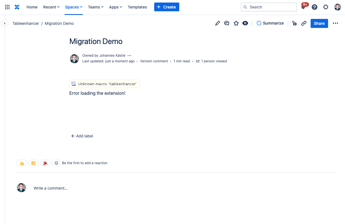
Task: Expand the left sidebar chevron
Action: [5, 23]
